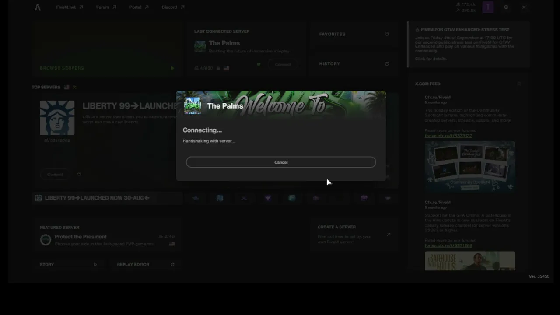Image resolution: width=560 pixels, height=315 pixels.
Task: Click the FiveM logo in the top bar
Action: coord(38,7)
